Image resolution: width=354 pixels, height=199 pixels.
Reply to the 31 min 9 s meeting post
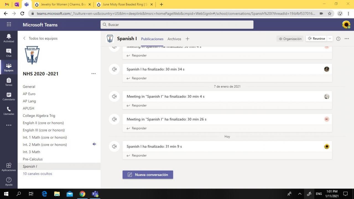point(137,156)
